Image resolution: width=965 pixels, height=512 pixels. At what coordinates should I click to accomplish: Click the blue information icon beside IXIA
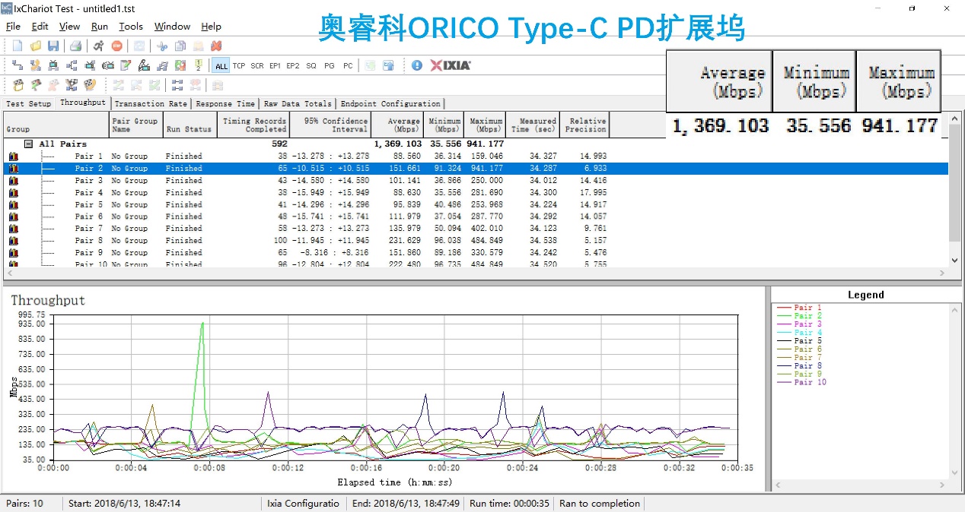tap(416, 65)
